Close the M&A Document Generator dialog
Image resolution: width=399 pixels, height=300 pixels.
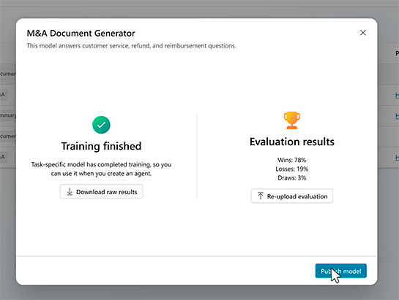pos(363,33)
